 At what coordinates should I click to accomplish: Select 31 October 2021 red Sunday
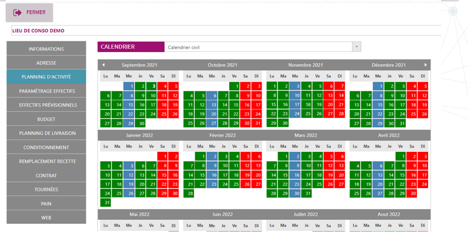tap(257, 124)
